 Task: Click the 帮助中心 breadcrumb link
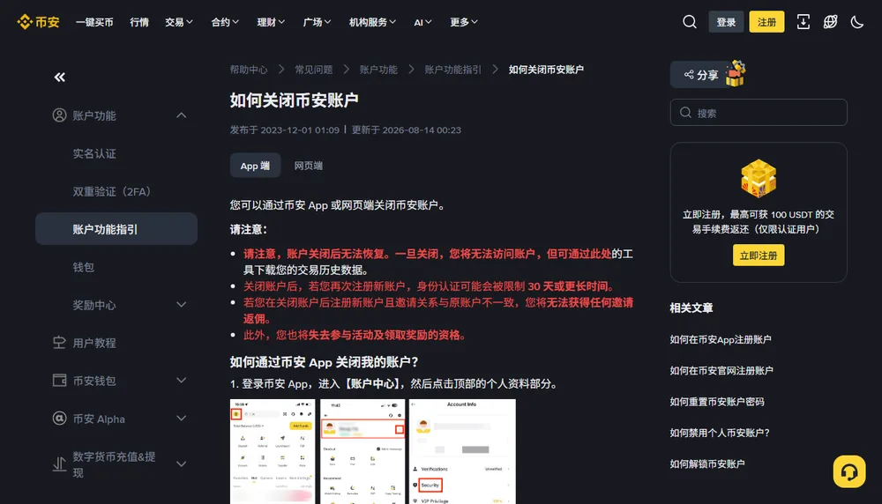[249, 70]
